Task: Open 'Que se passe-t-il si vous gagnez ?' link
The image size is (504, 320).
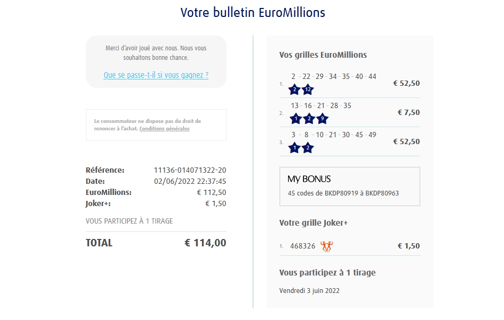Action: 156,75
